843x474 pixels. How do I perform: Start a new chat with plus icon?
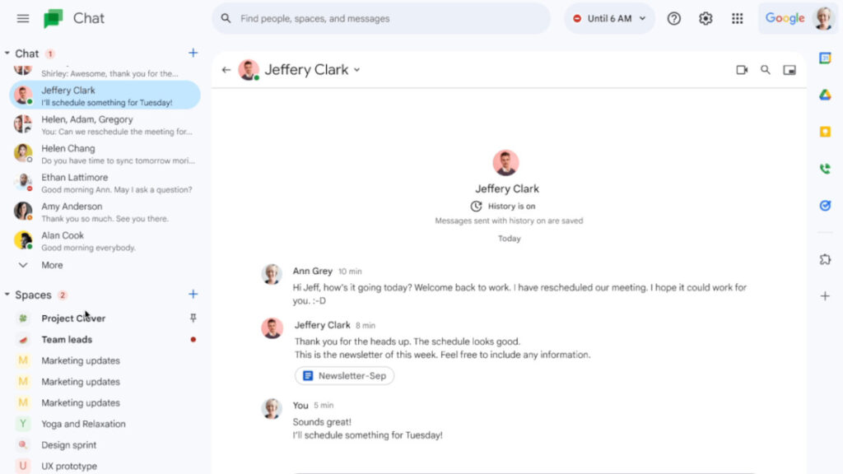tap(193, 53)
